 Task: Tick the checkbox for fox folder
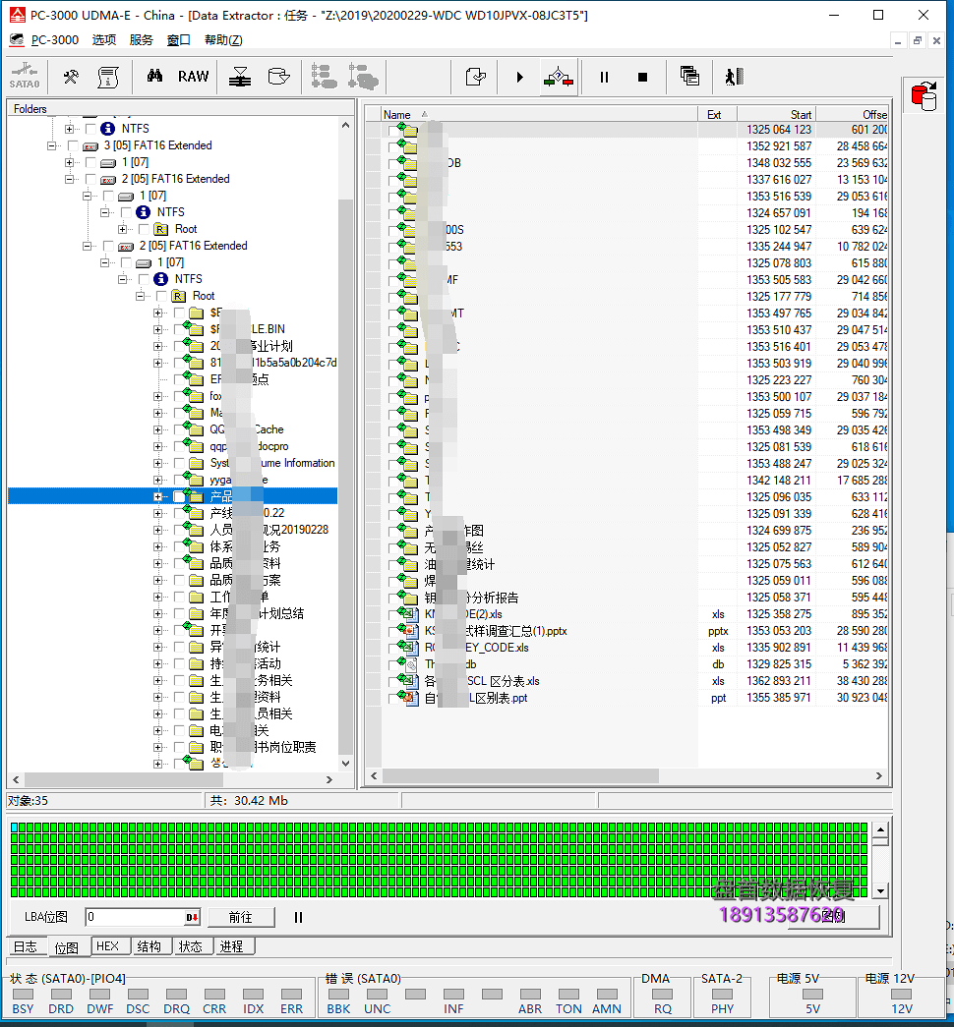click(179, 396)
